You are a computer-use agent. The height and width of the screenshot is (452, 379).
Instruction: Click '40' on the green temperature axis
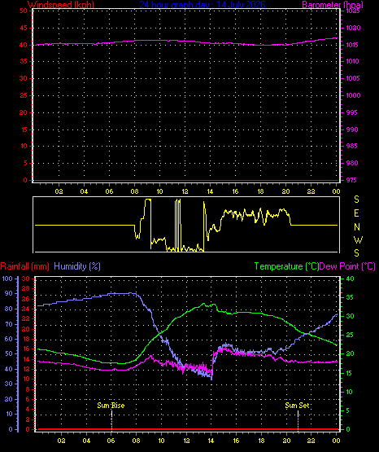[350, 279]
